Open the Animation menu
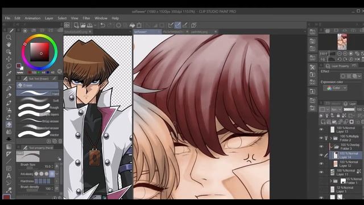 [32, 18]
